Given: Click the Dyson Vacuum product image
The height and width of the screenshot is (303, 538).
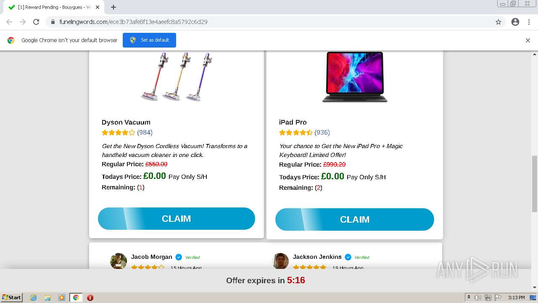Looking at the screenshot, I should [x=177, y=77].
